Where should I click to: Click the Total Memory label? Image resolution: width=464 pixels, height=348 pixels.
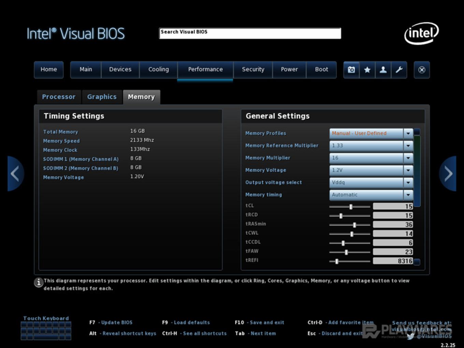click(x=60, y=132)
